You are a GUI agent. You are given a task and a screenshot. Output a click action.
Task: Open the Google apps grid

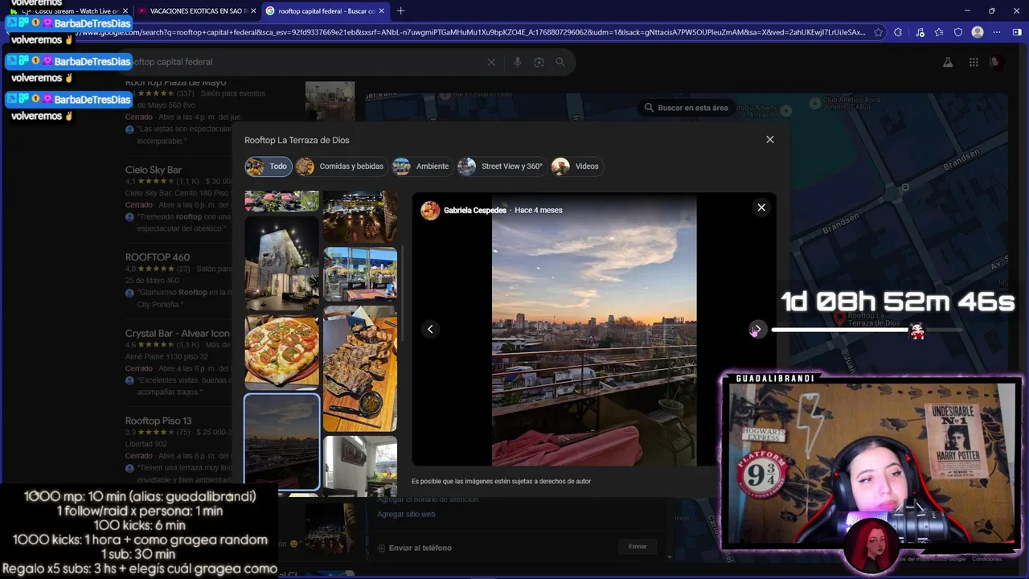coord(974,62)
